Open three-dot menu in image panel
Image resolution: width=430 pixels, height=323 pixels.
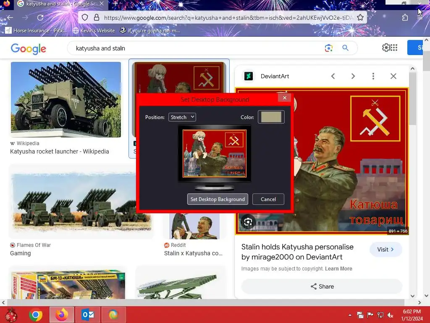pos(373,76)
